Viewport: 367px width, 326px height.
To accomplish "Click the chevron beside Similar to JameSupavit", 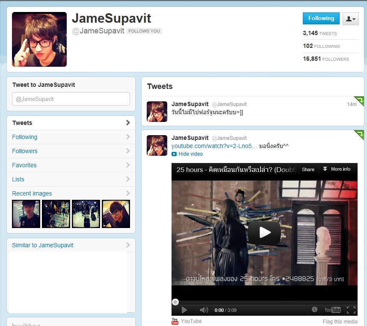I will click(128, 245).
